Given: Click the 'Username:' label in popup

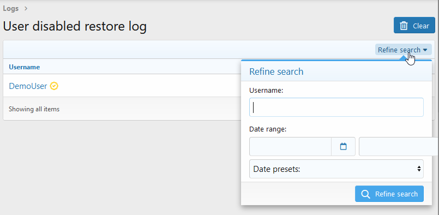Looking at the screenshot, I should (x=266, y=90).
